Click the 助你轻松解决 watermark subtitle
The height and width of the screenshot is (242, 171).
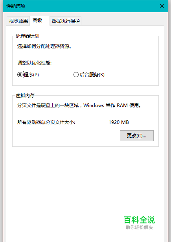139,227
